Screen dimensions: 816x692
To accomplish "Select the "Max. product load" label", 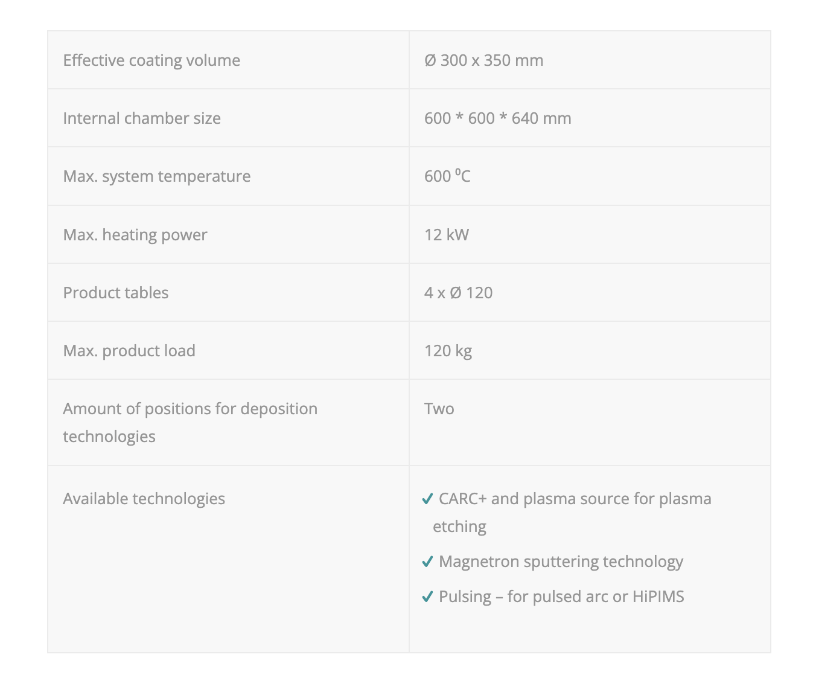I will [129, 351].
